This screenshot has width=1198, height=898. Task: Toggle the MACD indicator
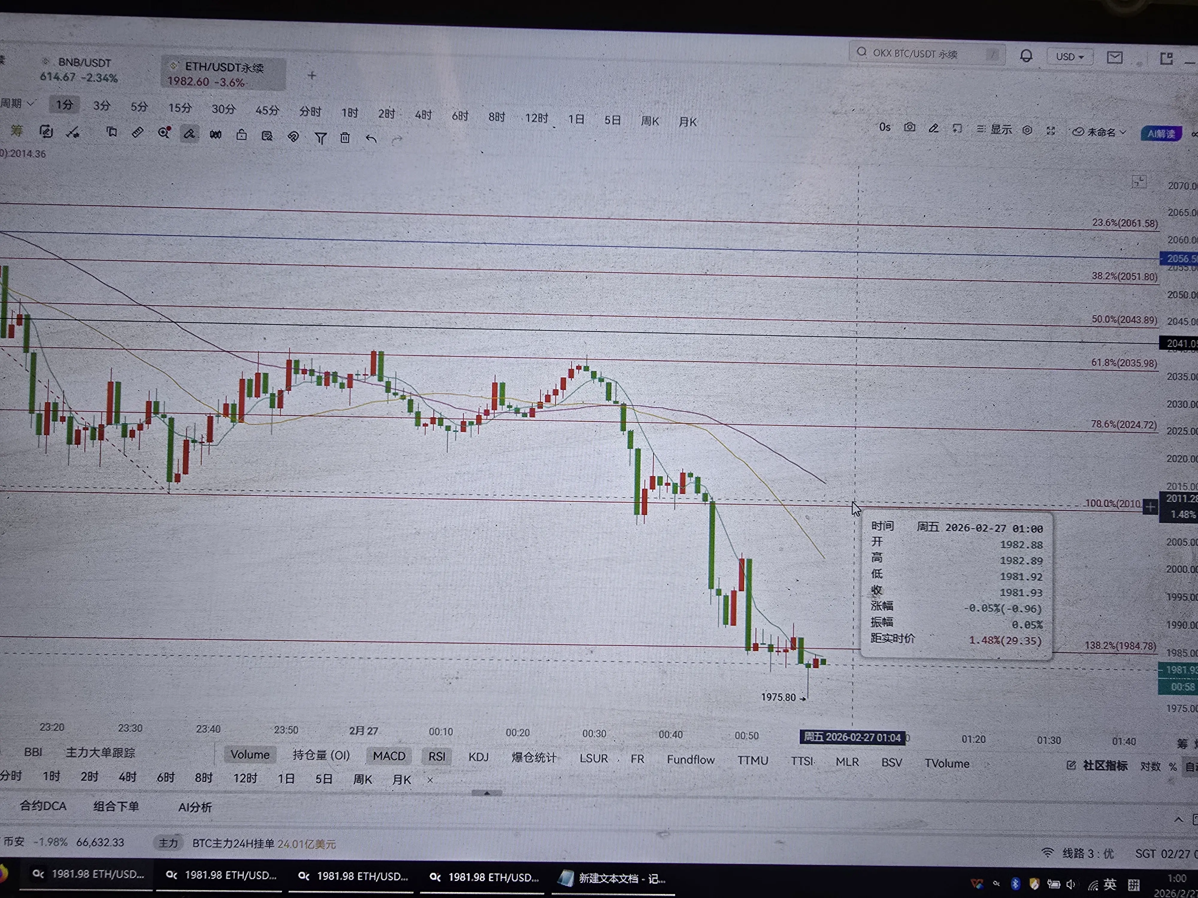[388, 756]
